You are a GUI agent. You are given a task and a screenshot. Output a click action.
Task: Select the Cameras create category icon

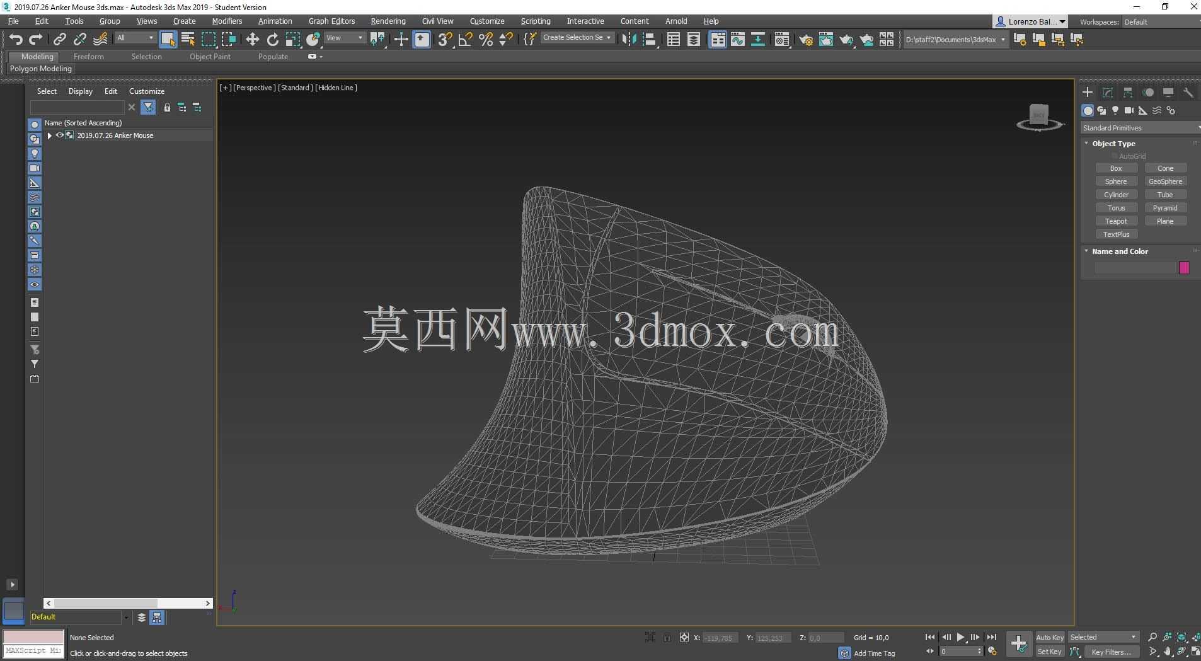pos(1129,110)
